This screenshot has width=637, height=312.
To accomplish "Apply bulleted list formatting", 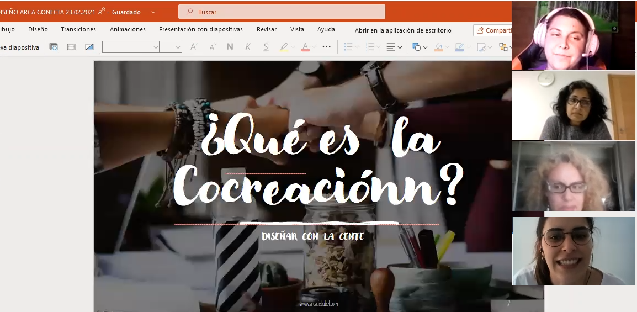I will pyautogui.click(x=348, y=47).
